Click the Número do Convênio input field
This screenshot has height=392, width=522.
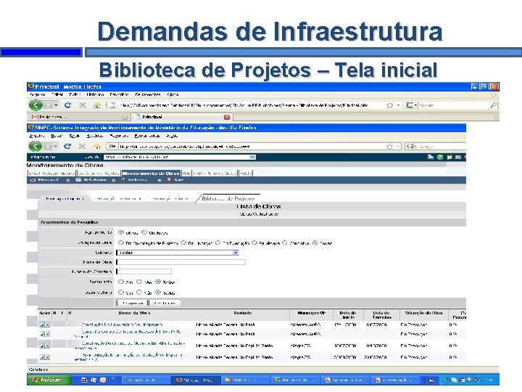pos(144,271)
